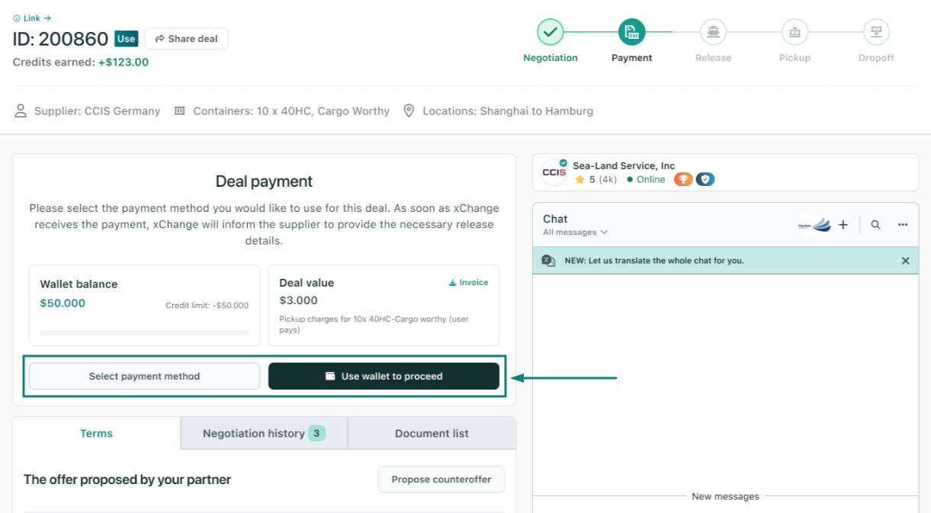Expand the All messages filter dropdown

(575, 232)
